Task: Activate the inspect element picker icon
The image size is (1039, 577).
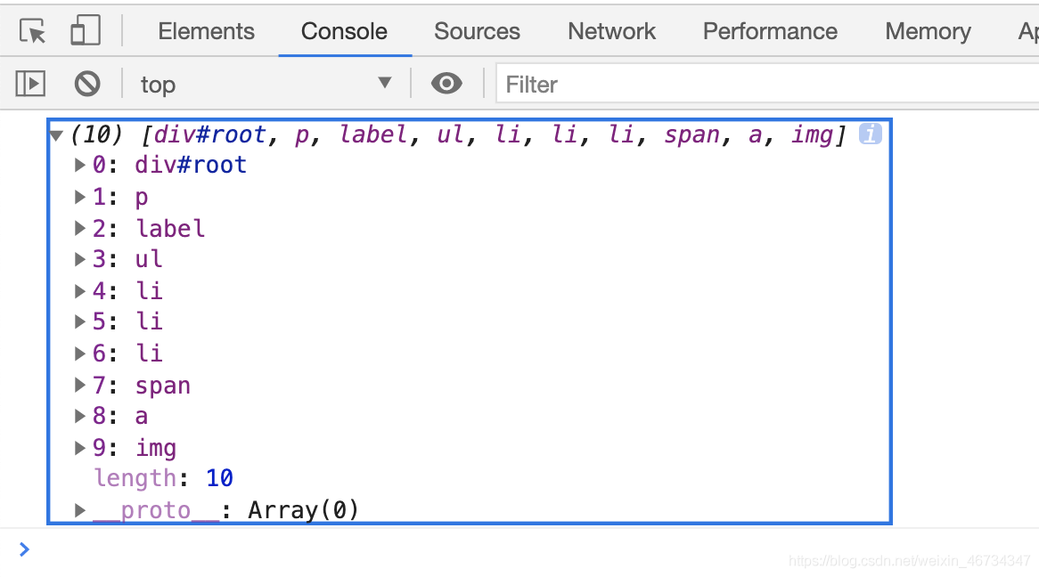Action: 32,31
